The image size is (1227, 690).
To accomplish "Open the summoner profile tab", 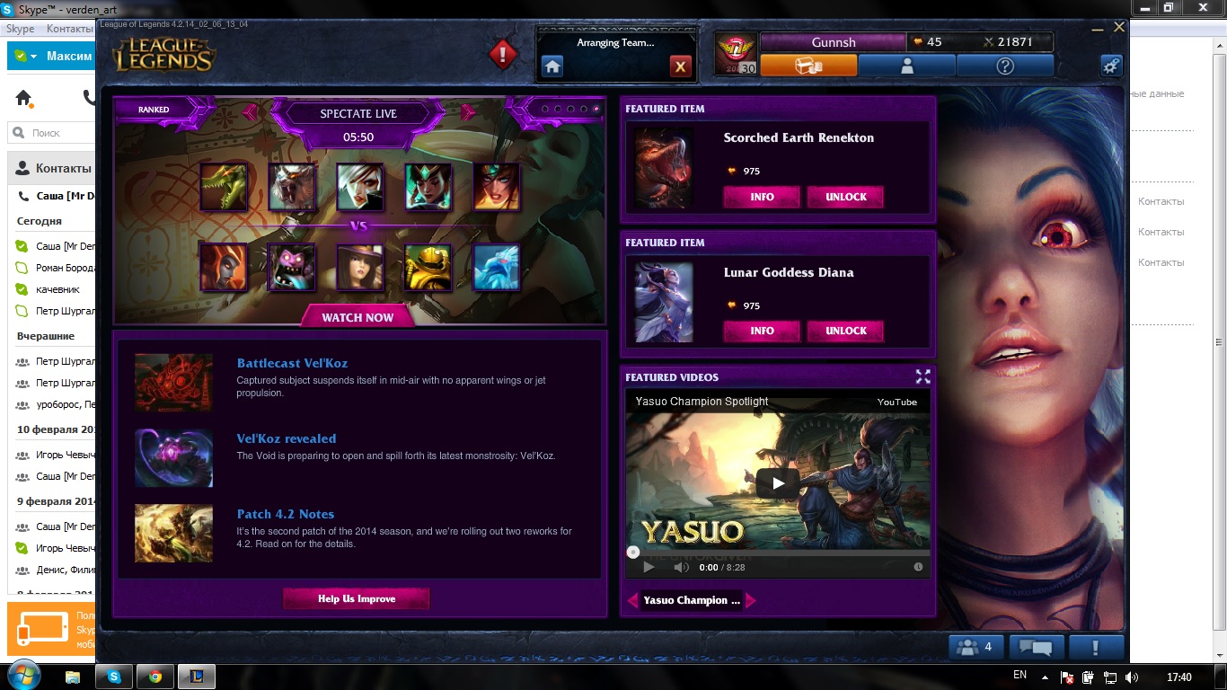I will pos(906,66).
